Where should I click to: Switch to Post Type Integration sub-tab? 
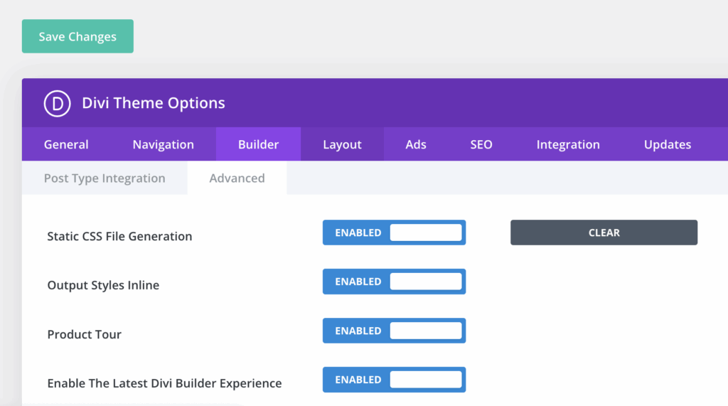coord(105,178)
